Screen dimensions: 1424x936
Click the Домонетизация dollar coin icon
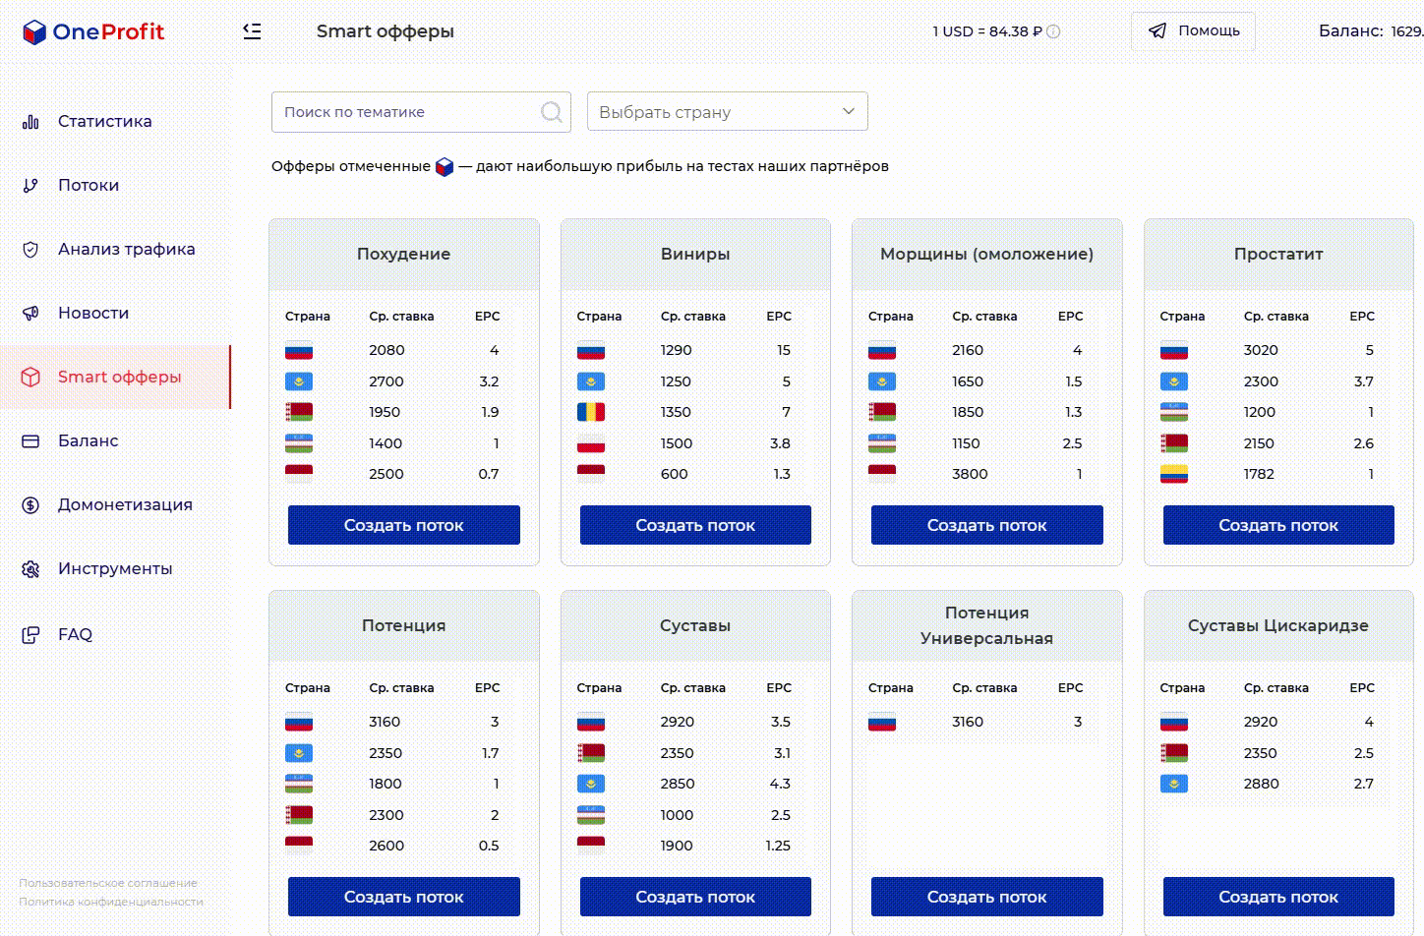30,505
